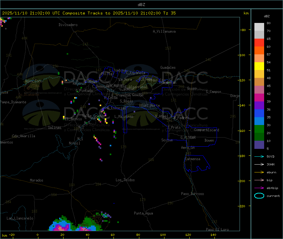
Task: Click the 'V_Atuel' map label
Action: (162, 116)
